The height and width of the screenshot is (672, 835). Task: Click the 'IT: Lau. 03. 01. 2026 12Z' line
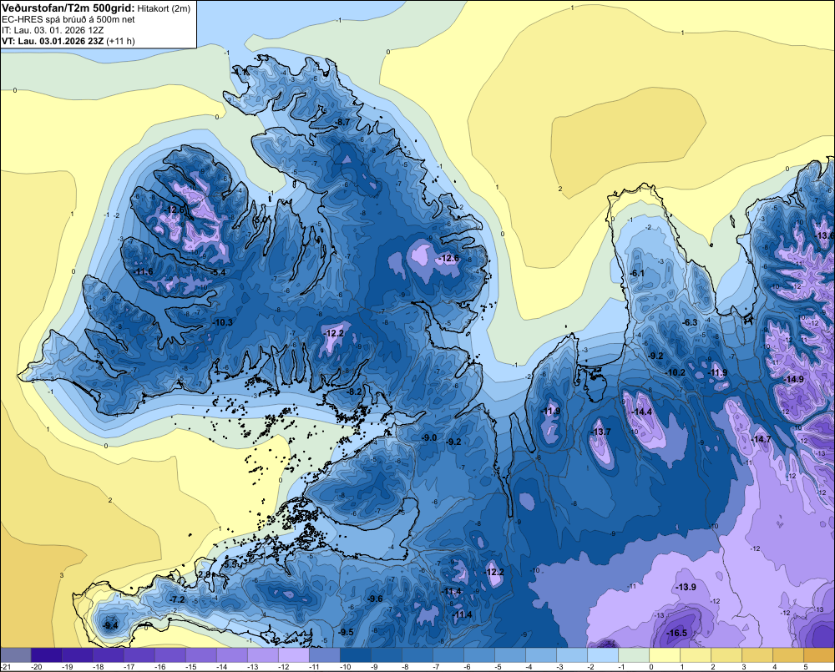coord(53,30)
